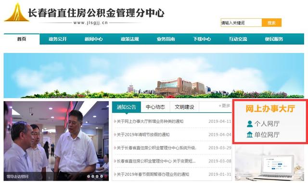The width and height of the screenshot is (308, 183).
Task: Focus the 请输入关键词 search field
Action: pyautogui.click(x=241, y=23)
